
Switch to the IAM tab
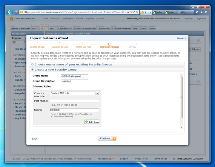coord(152,28)
